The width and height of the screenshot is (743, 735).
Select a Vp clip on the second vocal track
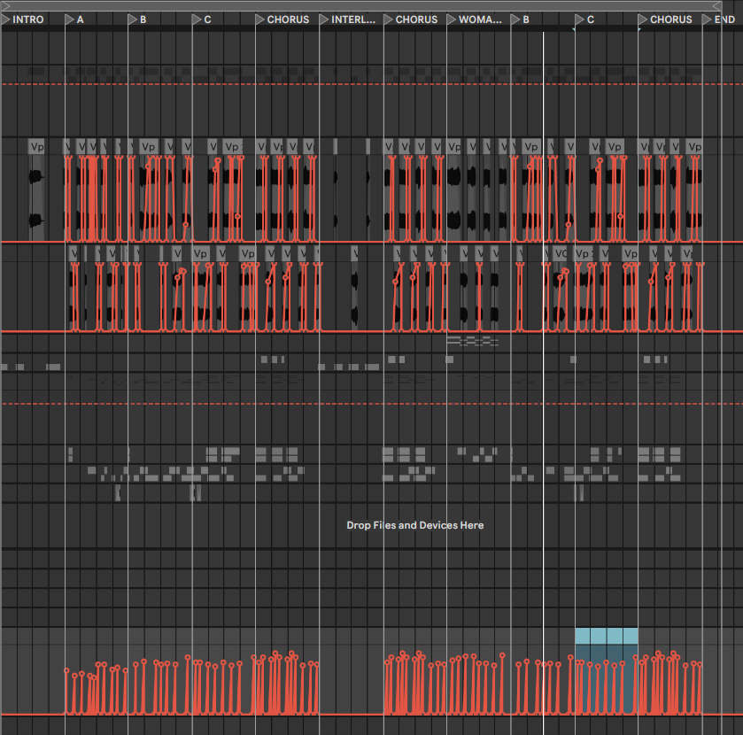pos(198,253)
